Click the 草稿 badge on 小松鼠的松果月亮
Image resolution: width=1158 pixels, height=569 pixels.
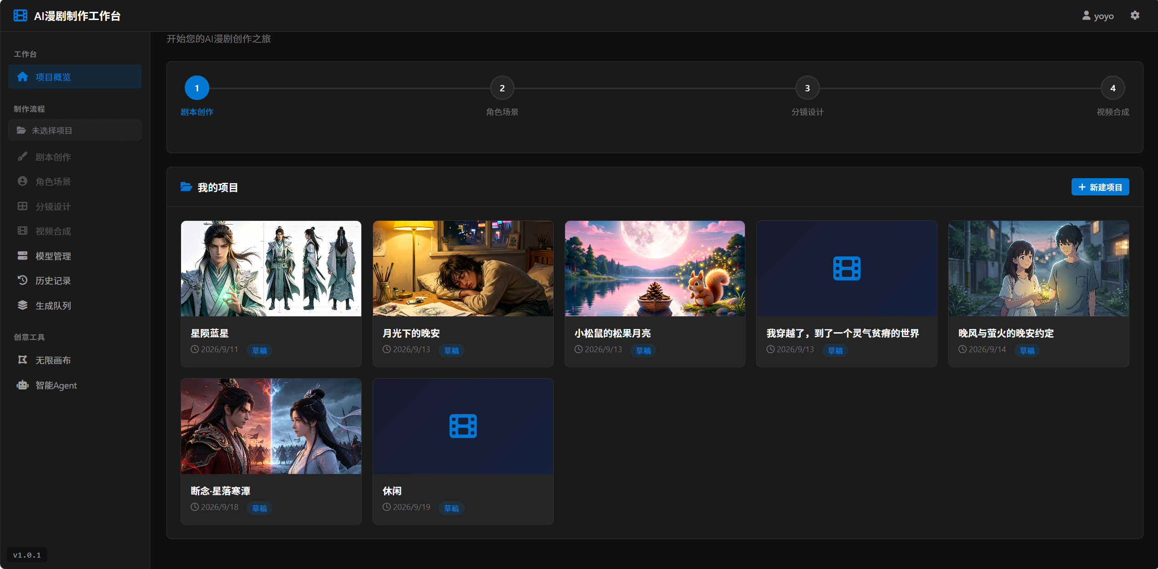(x=643, y=350)
